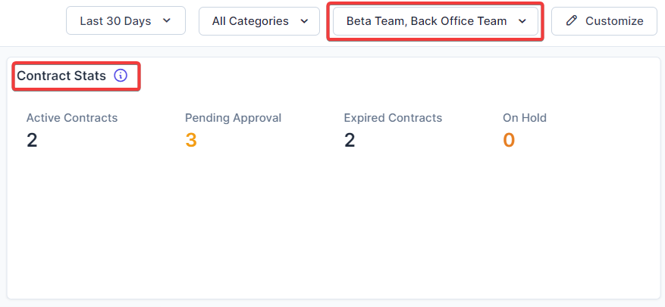Click the Expired Contracts label
The width and height of the screenshot is (665, 307).
393,118
